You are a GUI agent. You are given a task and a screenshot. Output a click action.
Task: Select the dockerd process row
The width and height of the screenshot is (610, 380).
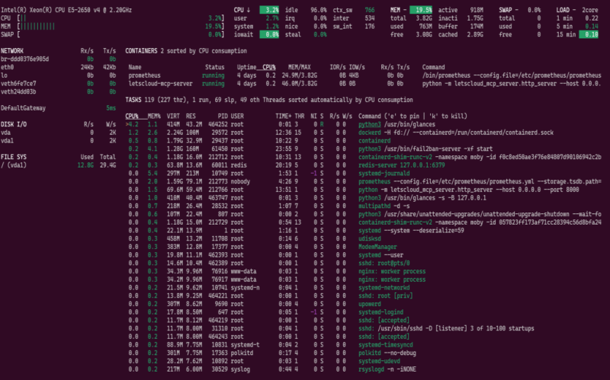(x=363, y=133)
